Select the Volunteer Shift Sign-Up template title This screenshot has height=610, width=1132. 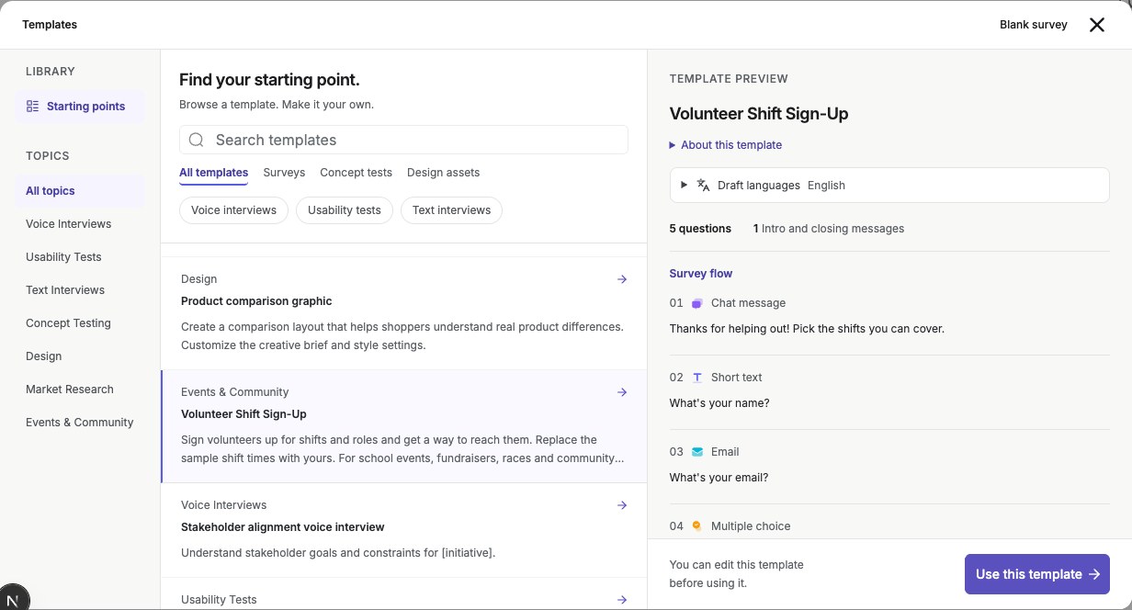click(243, 414)
